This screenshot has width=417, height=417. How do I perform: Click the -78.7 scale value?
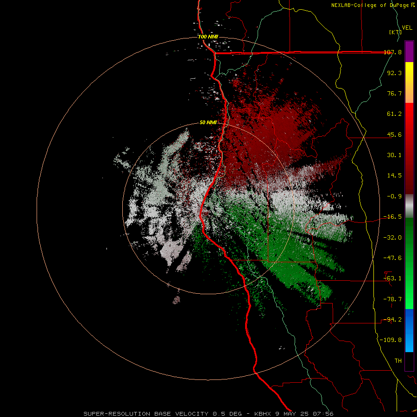[x=392, y=299]
